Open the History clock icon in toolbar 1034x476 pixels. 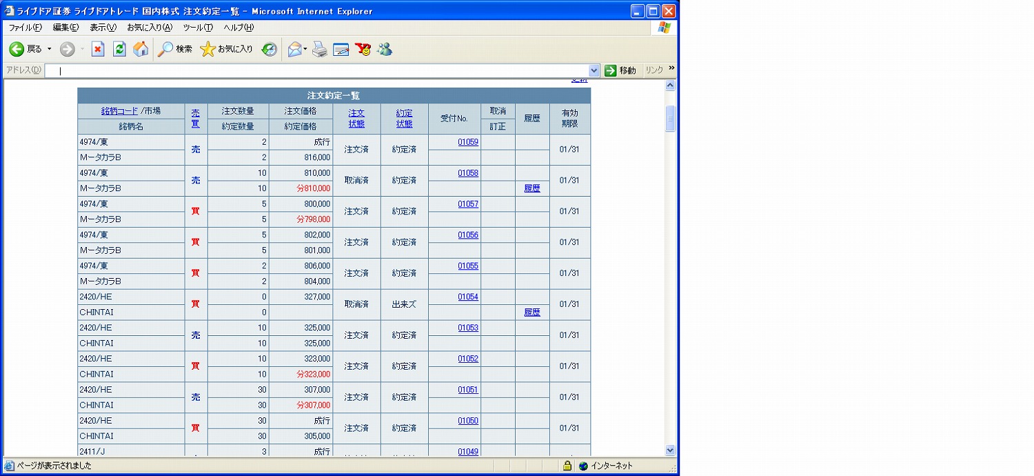coord(269,49)
